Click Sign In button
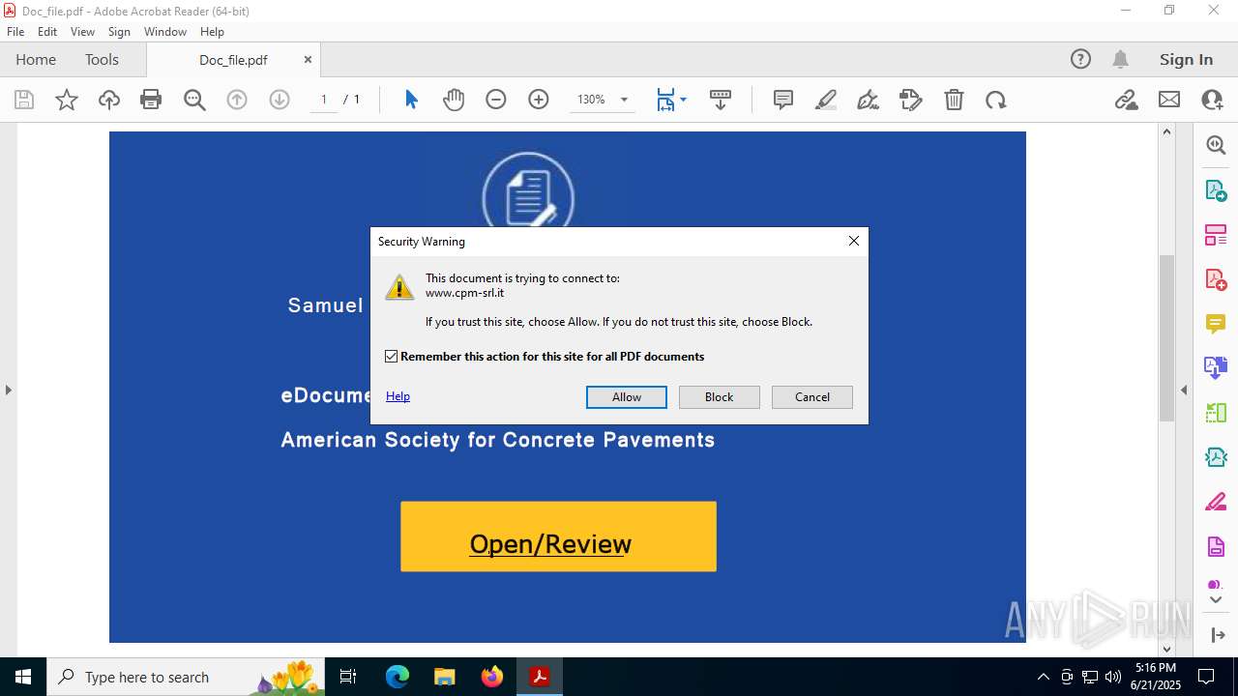This screenshot has width=1238, height=696. [x=1186, y=59]
